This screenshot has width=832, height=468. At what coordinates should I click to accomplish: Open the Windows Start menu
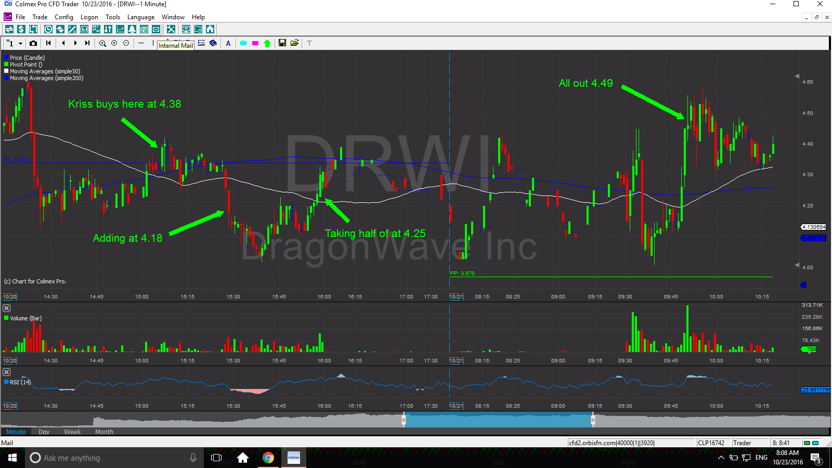click(x=12, y=458)
